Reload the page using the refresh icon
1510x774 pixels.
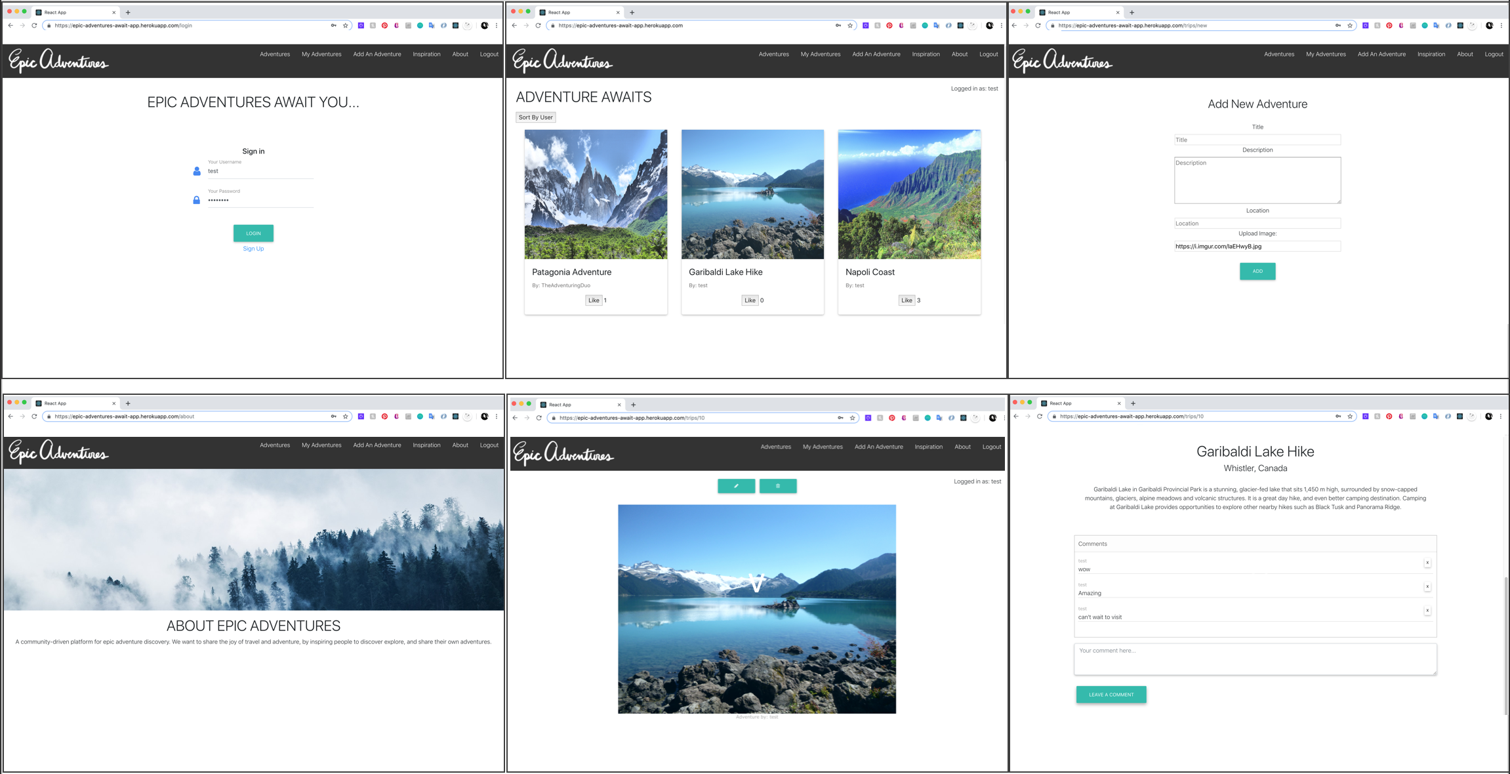point(33,25)
